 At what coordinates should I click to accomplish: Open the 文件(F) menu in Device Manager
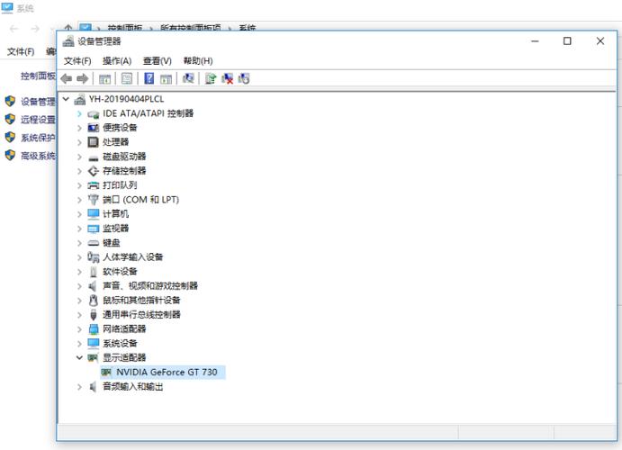click(77, 61)
